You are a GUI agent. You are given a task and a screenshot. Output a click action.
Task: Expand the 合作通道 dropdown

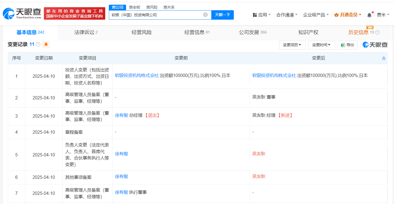point(287,15)
